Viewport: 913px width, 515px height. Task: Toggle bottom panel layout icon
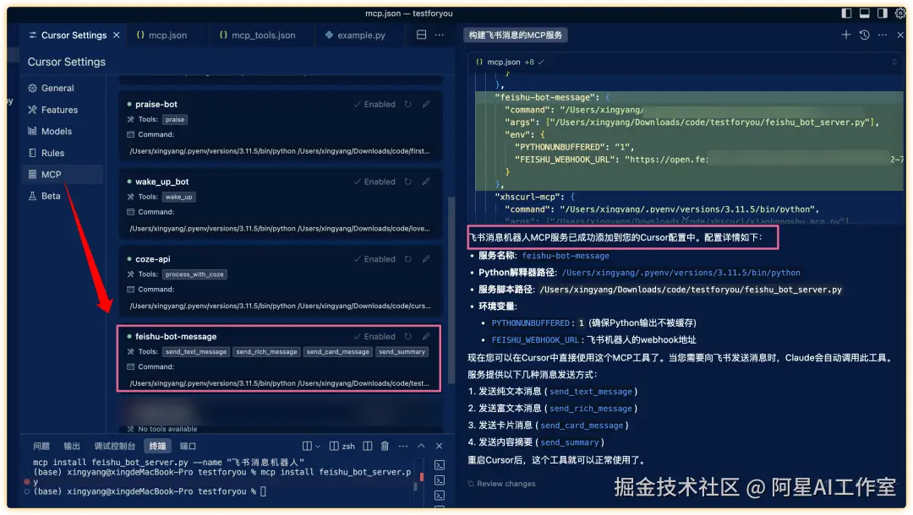point(864,13)
